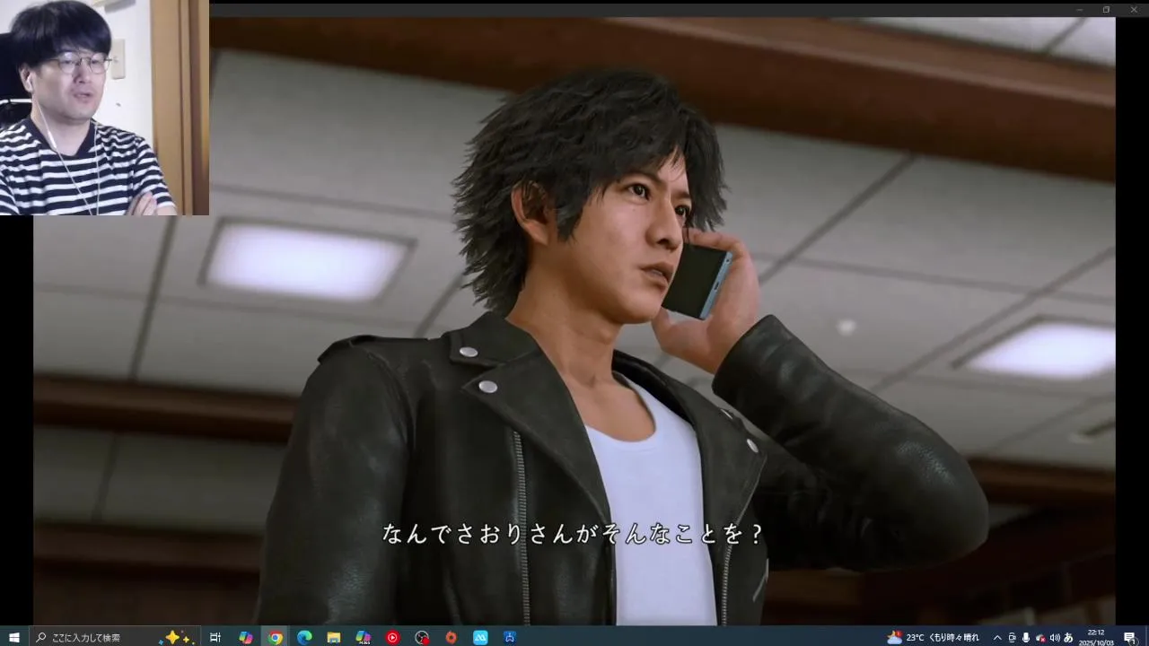Click the sparkle search highlights icon
The image size is (1149, 646).
coord(177,637)
